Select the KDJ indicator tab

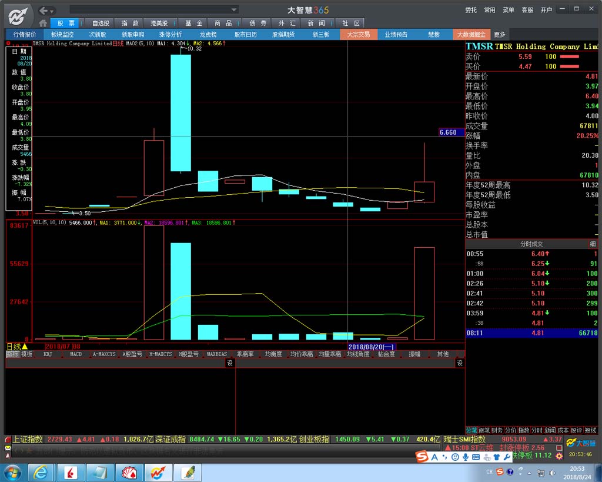coord(48,354)
